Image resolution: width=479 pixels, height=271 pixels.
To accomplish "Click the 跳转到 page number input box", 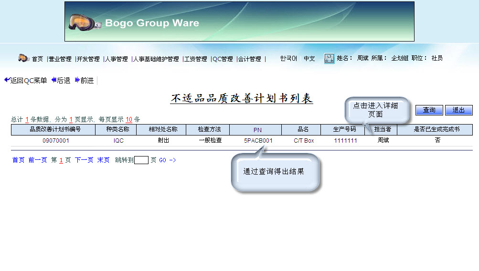I will [x=141, y=160].
